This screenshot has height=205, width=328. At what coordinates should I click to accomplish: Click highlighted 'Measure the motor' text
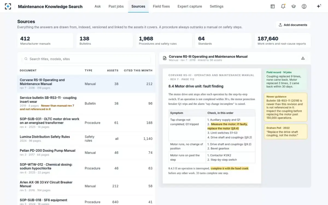(227, 126)
